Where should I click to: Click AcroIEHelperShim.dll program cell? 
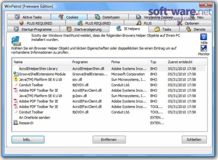coord(88,69)
